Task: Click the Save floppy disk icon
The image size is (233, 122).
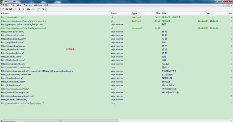Action: coord(11,9)
